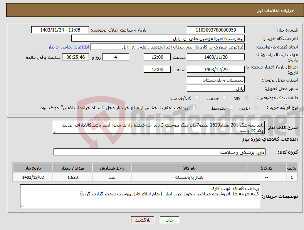Toggle the treasury bonds payment checkbox
Viewport: 304px width, 230px height.
[x=193, y=107]
